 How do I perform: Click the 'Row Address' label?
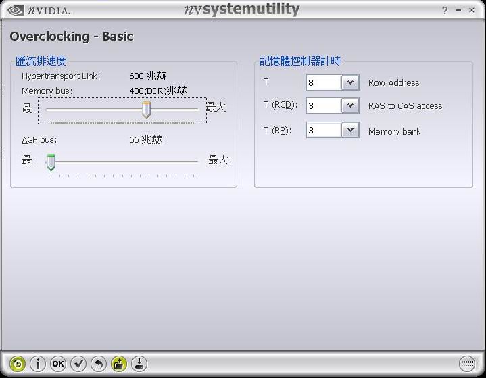[x=393, y=82]
